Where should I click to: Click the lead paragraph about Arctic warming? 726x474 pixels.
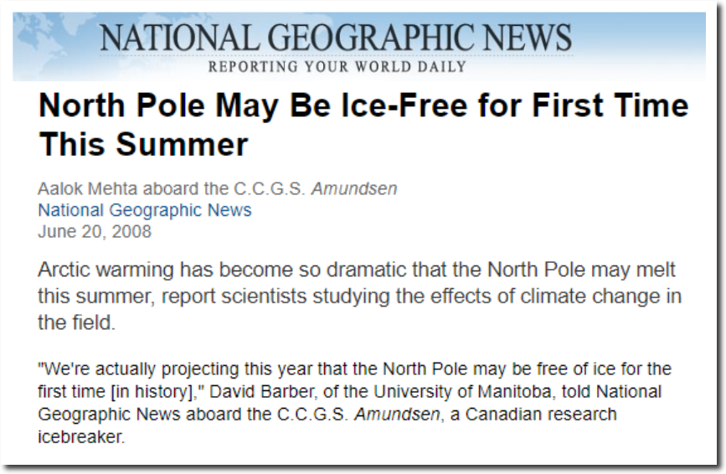pyautogui.click(x=359, y=296)
